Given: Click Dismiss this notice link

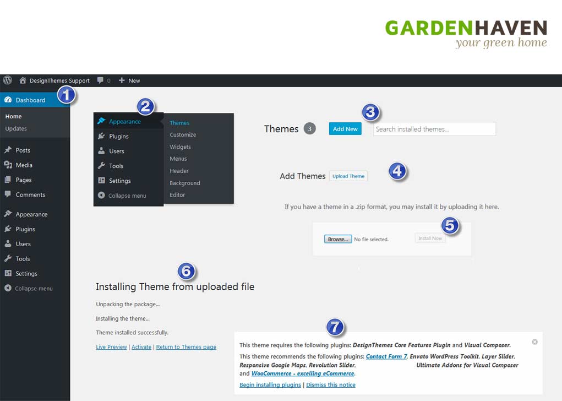Looking at the screenshot, I should point(331,385).
